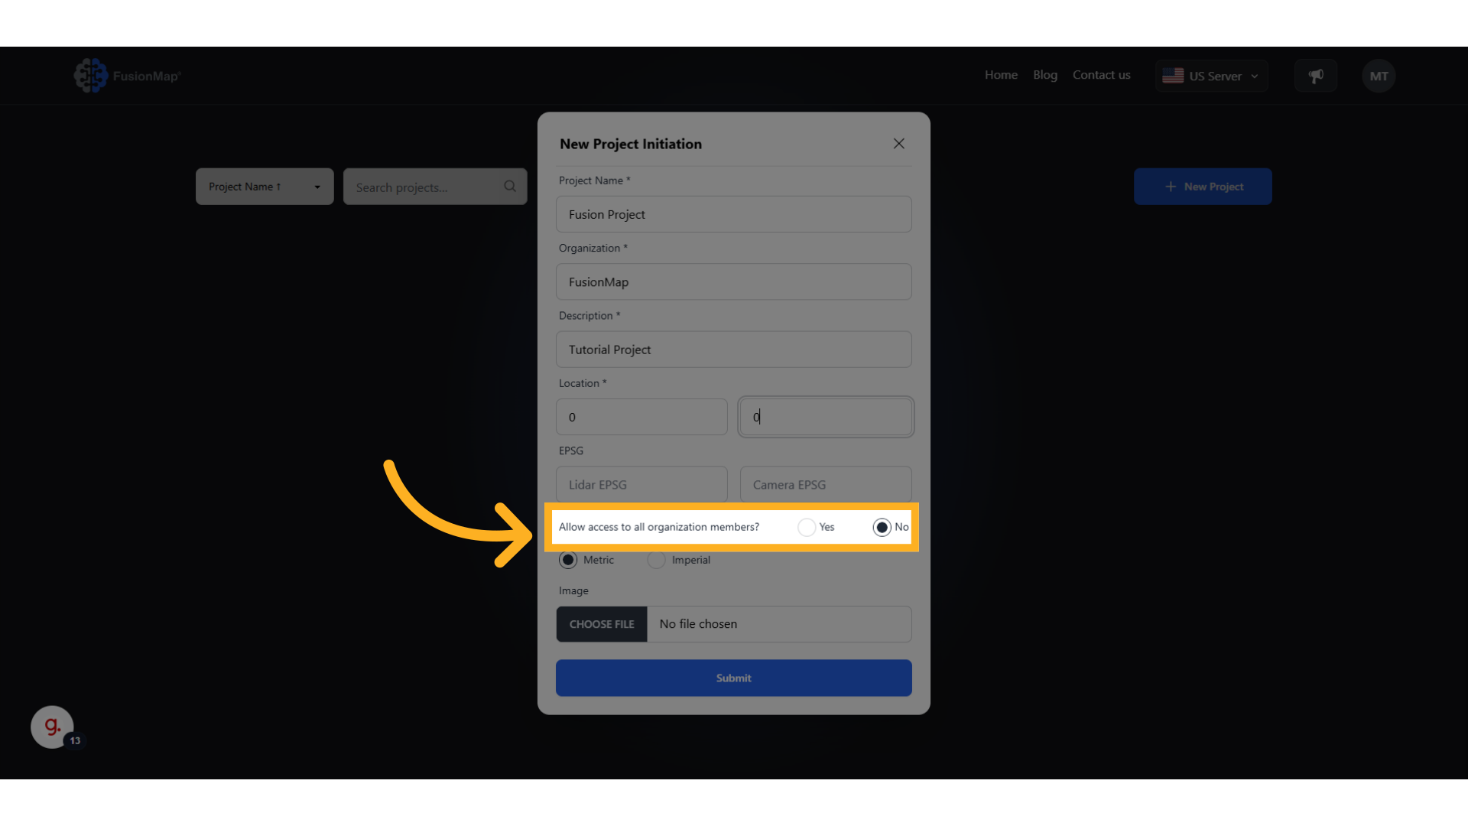Select Yes for organization member access
The image size is (1468, 826).
(x=807, y=527)
